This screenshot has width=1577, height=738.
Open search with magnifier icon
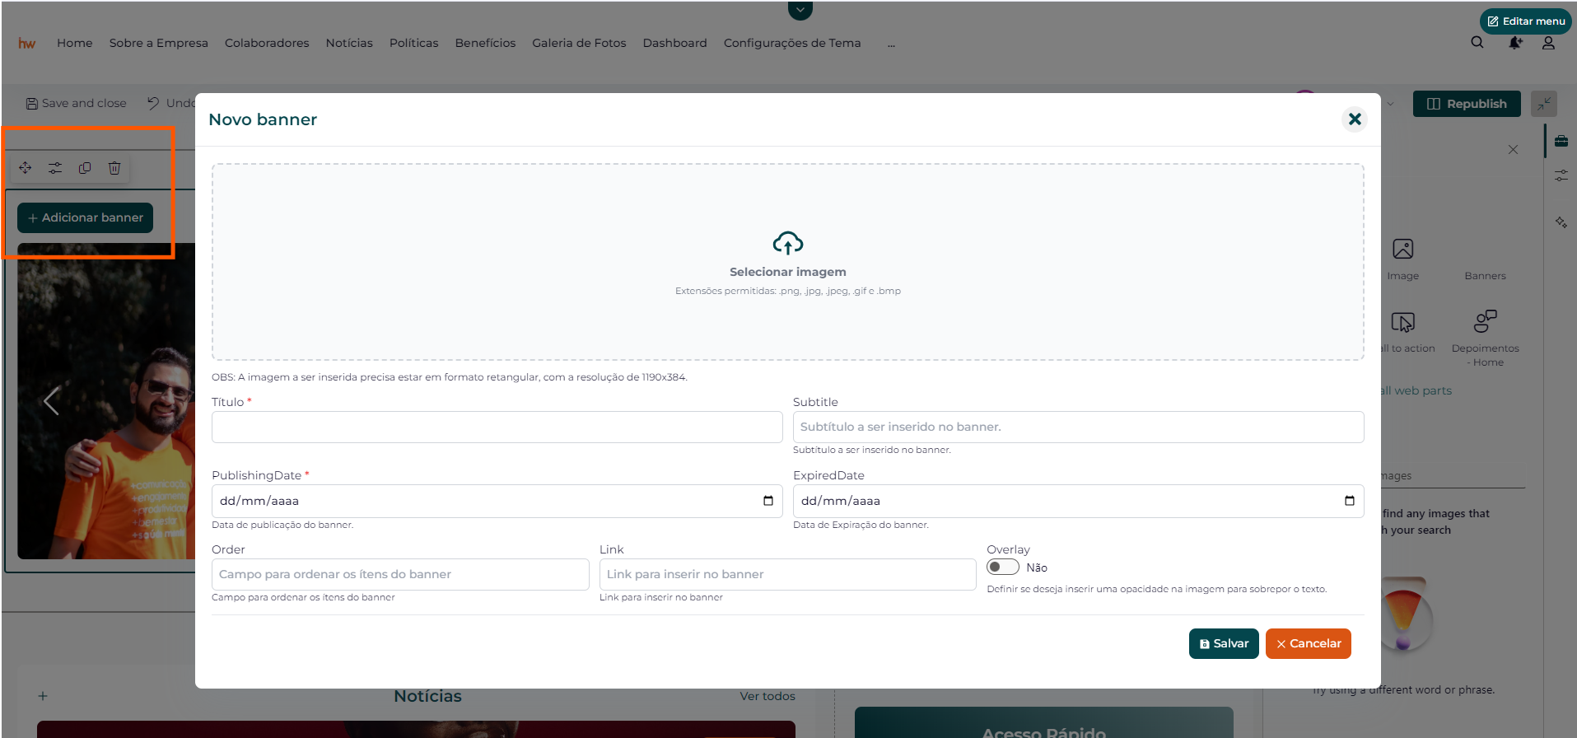point(1477,43)
